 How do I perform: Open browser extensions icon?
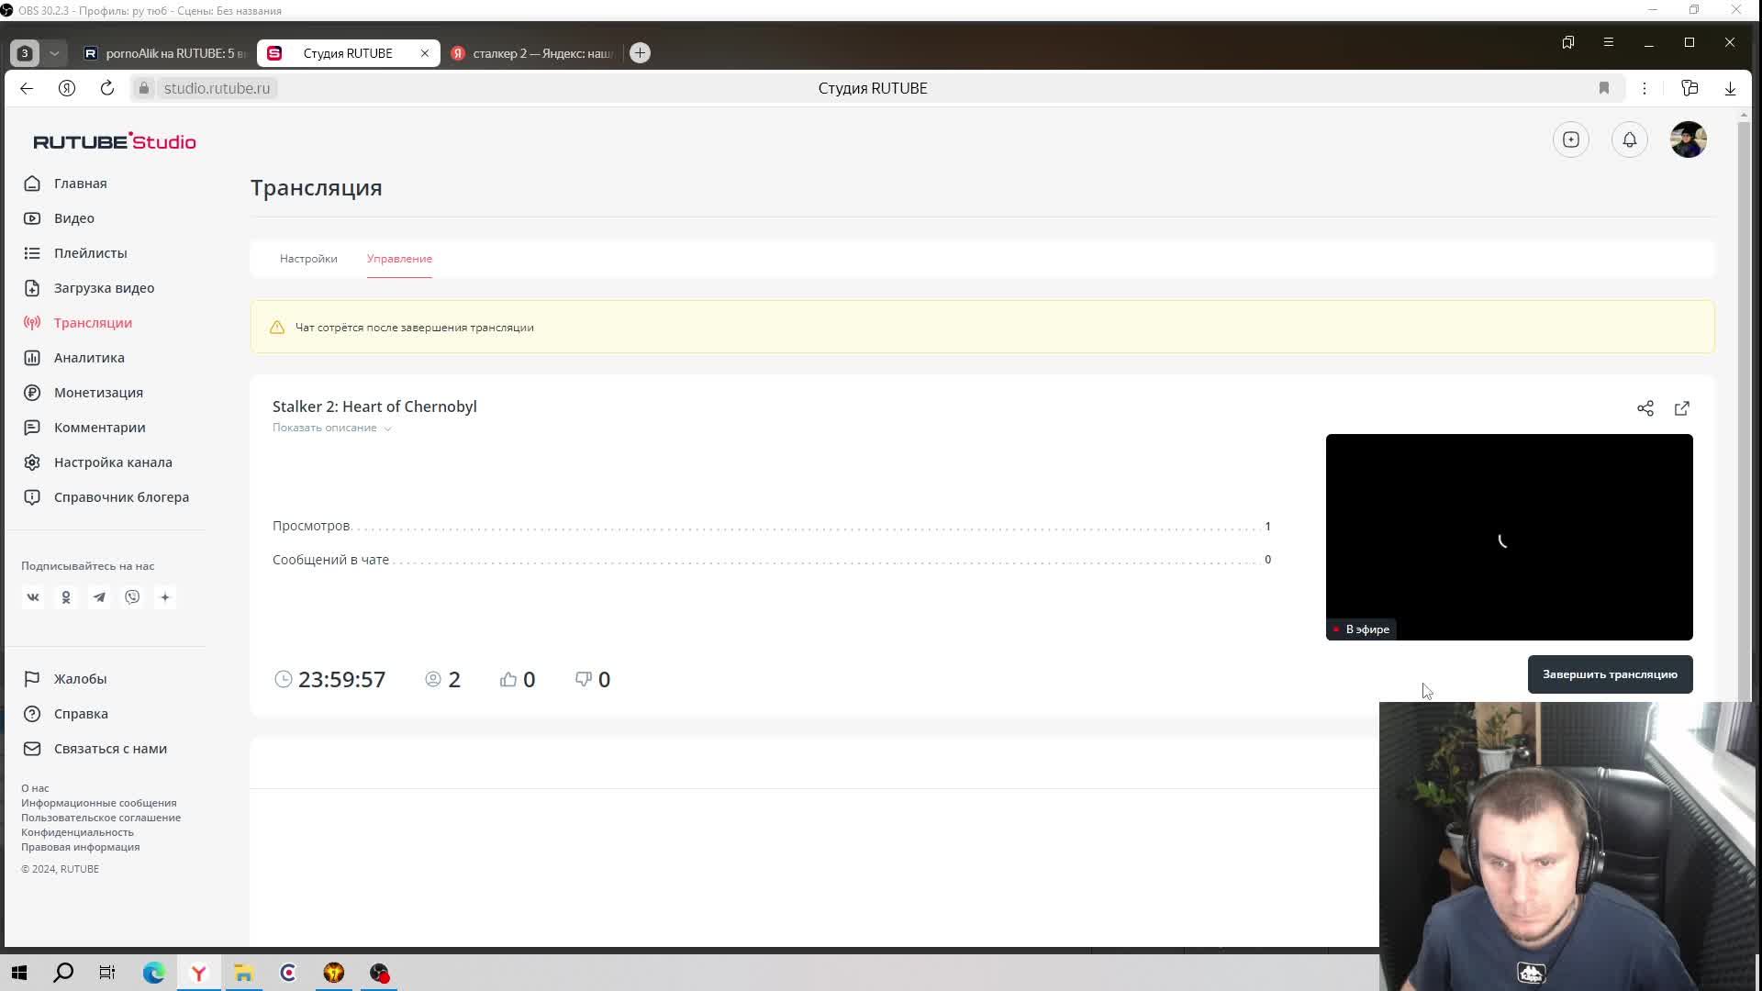pyautogui.click(x=1690, y=88)
